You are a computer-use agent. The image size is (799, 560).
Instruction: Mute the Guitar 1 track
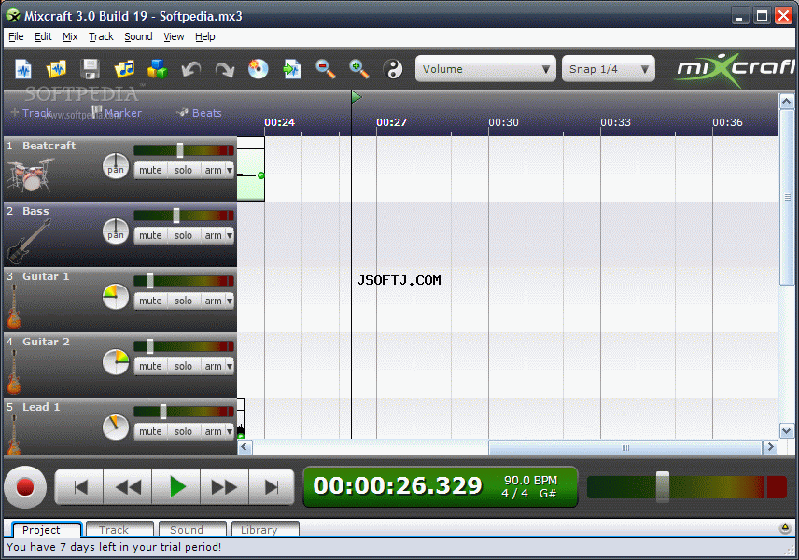click(x=150, y=301)
